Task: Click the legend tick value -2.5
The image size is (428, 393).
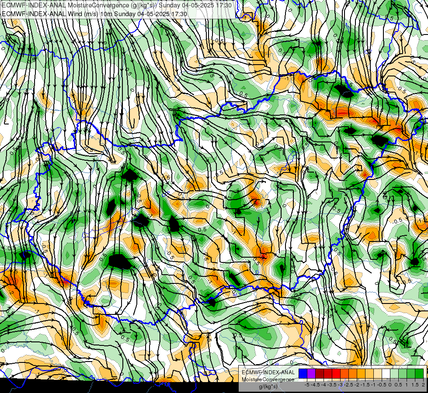Action: (348, 385)
